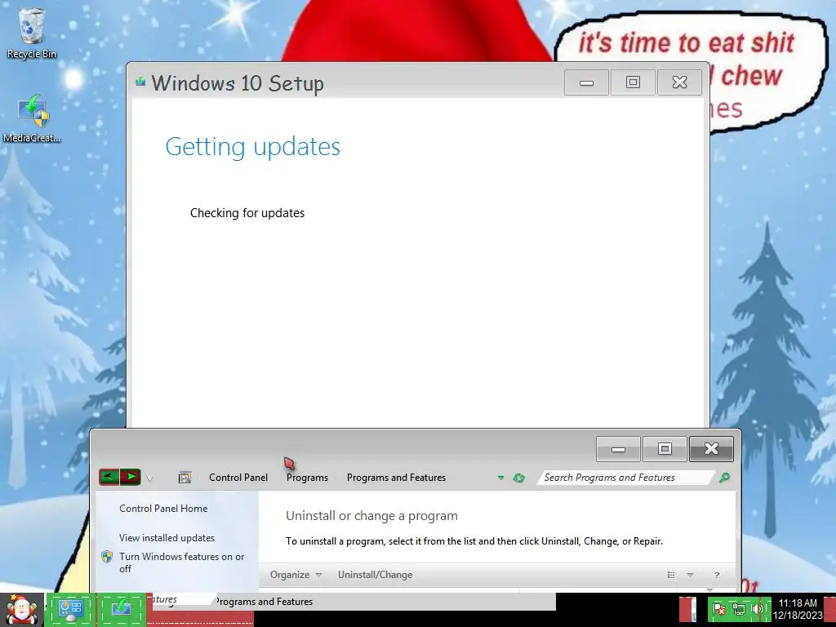The width and height of the screenshot is (836, 627).
Task: Maximize the Windows 10 Setup window
Action: (x=633, y=82)
